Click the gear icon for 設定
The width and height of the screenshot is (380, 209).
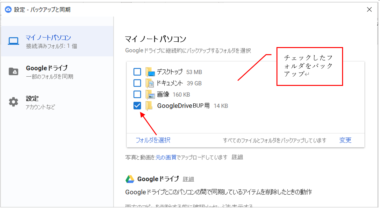click(x=13, y=102)
